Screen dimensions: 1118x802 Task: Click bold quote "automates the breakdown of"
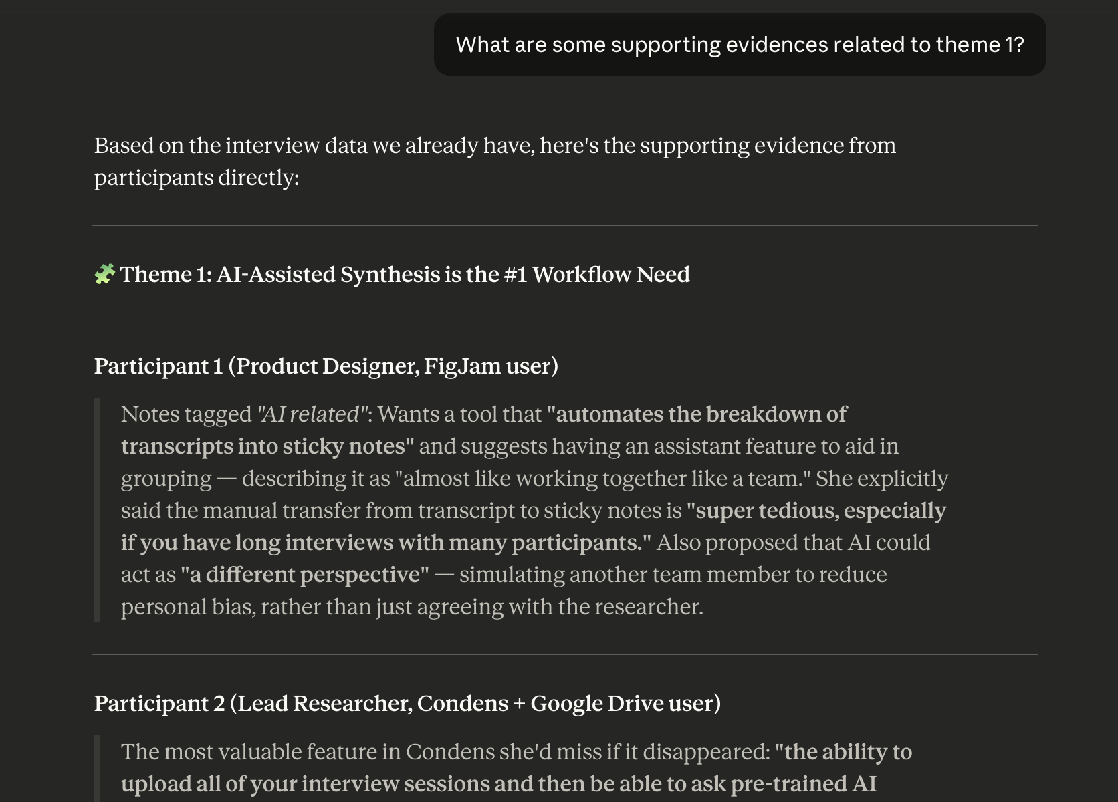click(x=697, y=414)
